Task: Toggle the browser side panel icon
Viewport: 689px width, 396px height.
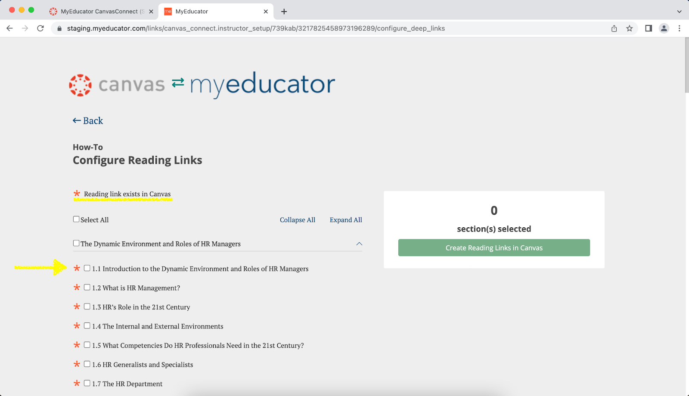Action: point(649,28)
